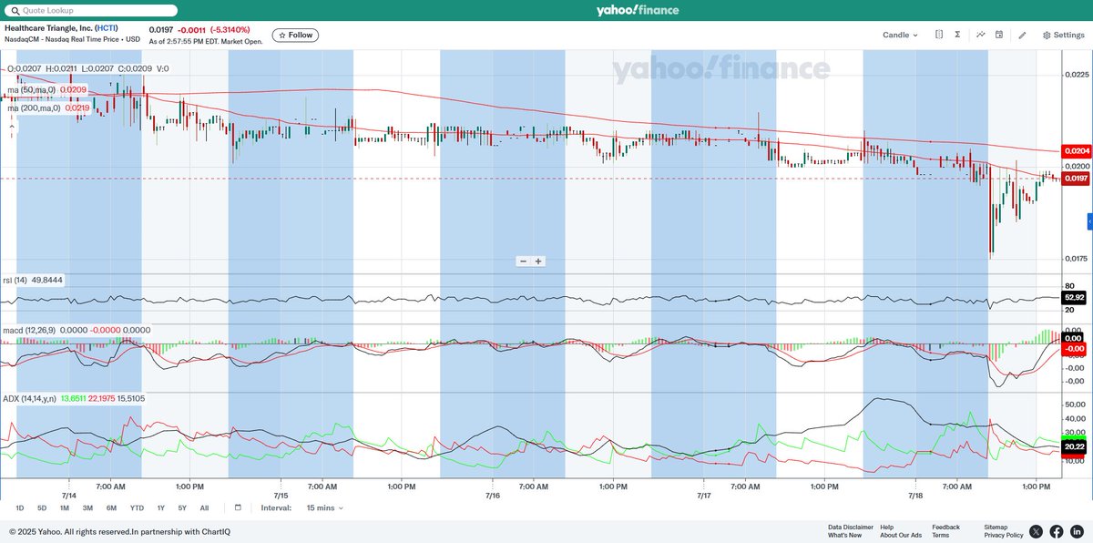Viewport: 1093px width, 543px height.
Task: Click the 52.92 RSI value tag
Action: 1075,297
